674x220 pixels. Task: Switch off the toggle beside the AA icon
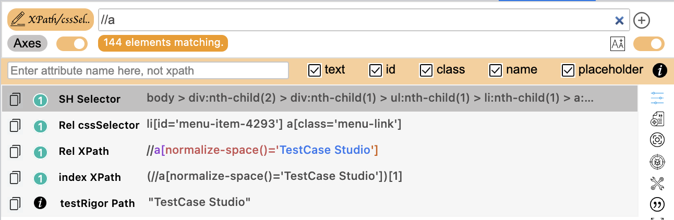(649, 44)
